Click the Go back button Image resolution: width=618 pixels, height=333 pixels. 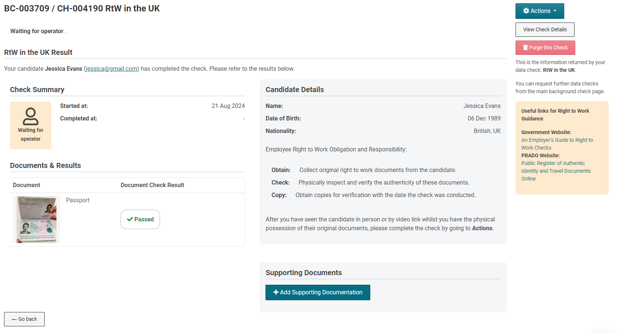click(24, 319)
